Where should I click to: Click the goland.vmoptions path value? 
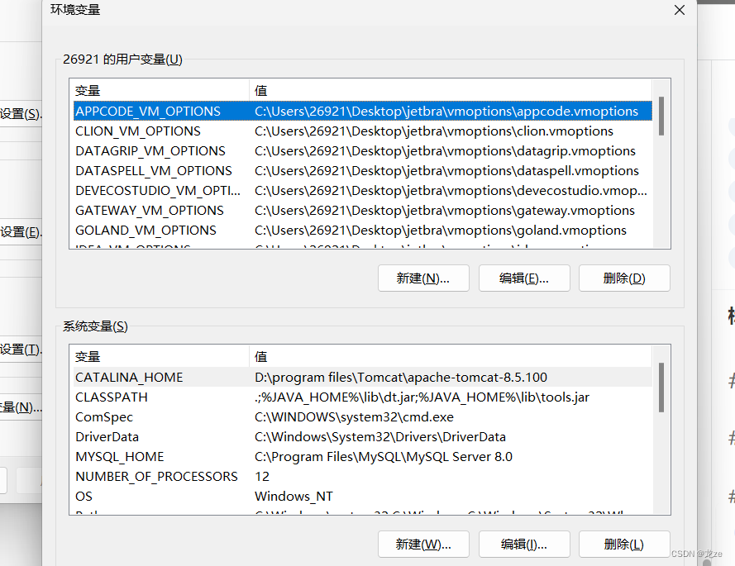tap(440, 231)
